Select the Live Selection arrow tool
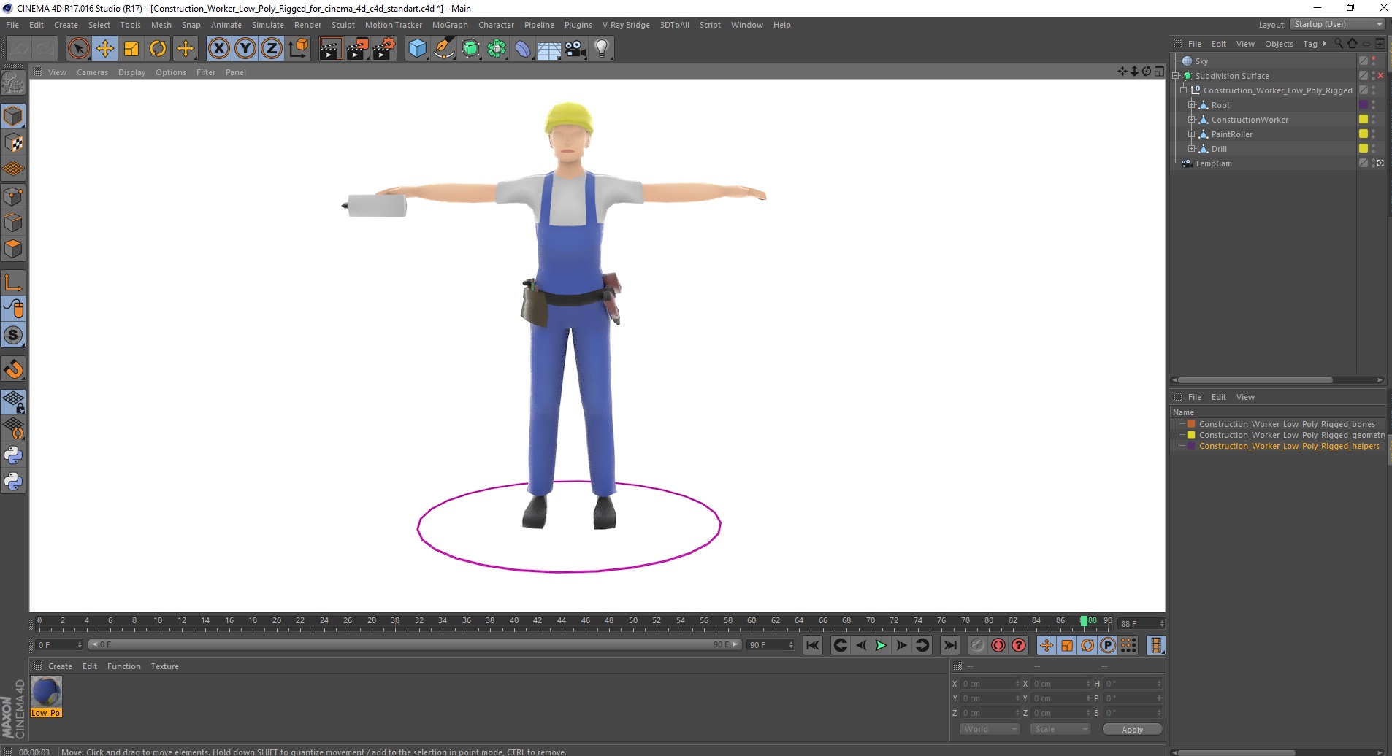 coord(78,49)
